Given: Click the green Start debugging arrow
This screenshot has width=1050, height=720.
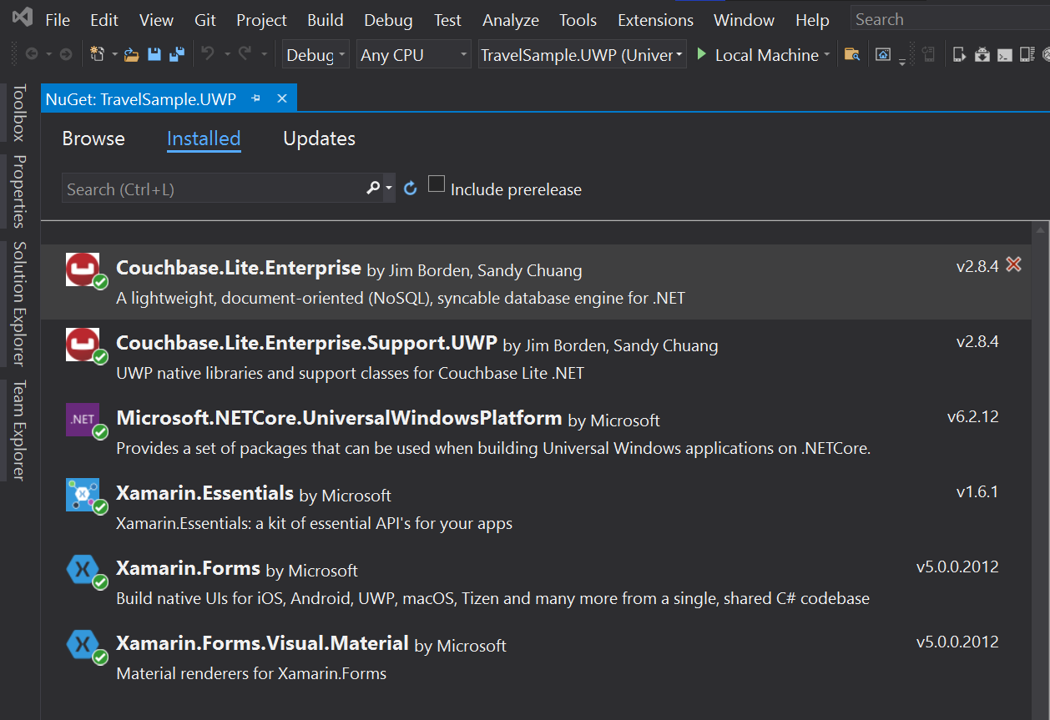Looking at the screenshot, I should click(x=702, y=54).
